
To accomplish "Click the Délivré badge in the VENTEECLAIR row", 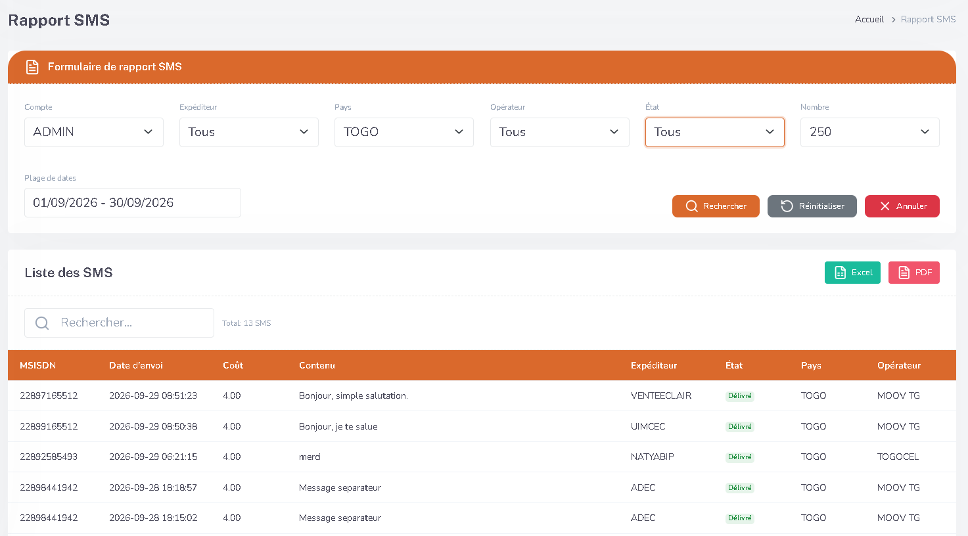I will pyautogui.click(x=740, y=396).
